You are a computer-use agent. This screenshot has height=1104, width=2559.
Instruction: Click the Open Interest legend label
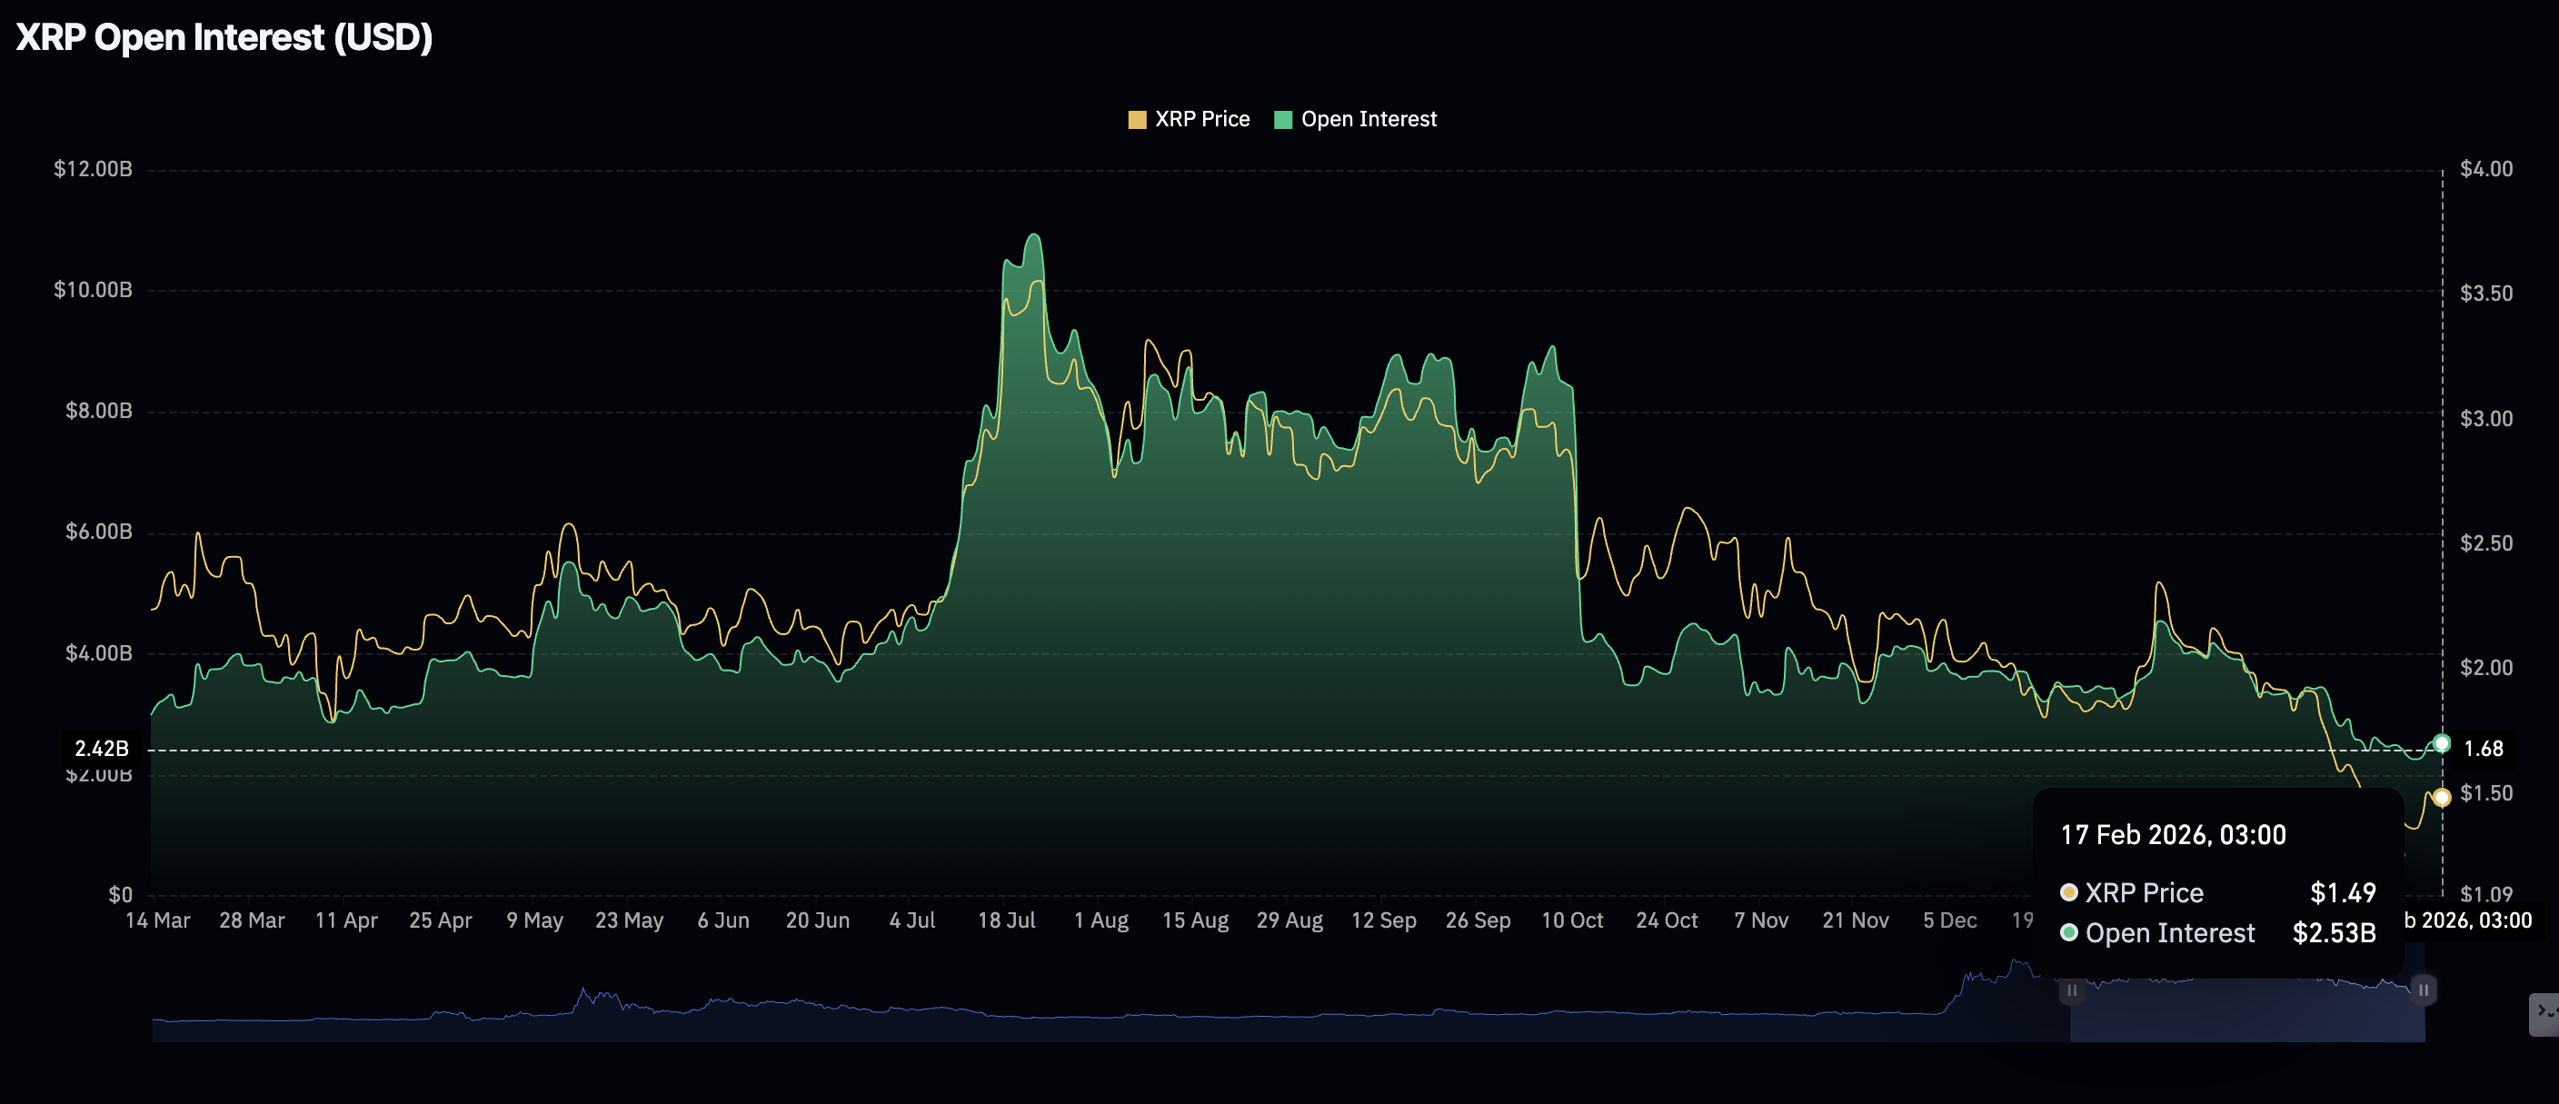point(1368,119)
